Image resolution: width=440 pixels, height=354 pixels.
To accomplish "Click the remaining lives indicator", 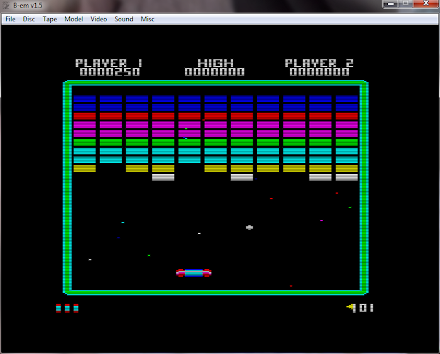I will point(67,308).
